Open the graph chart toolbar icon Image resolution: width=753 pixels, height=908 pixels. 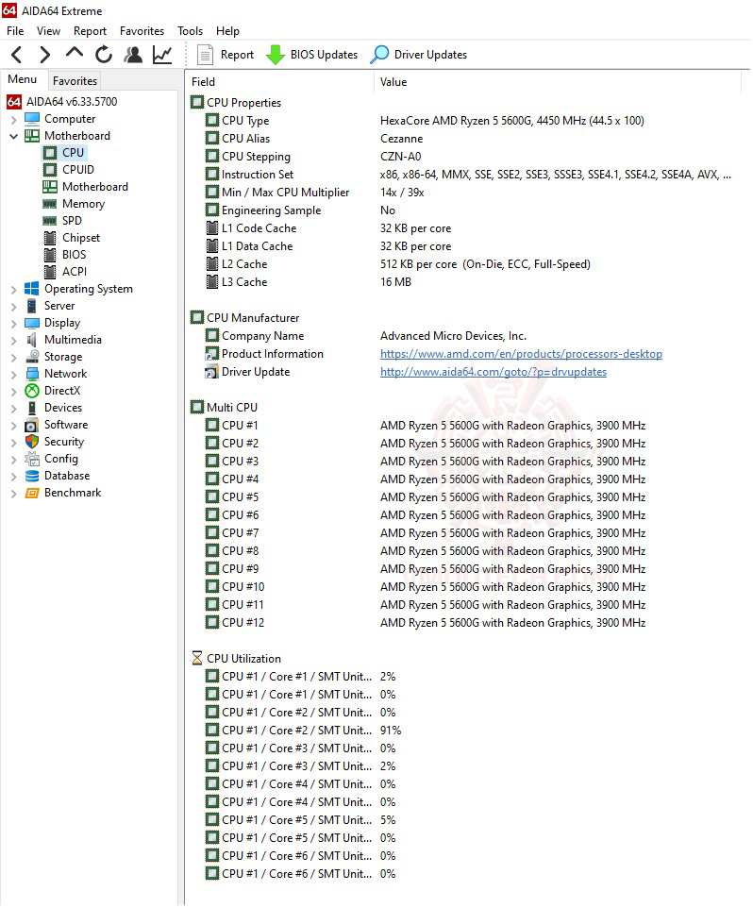(162, 55)
